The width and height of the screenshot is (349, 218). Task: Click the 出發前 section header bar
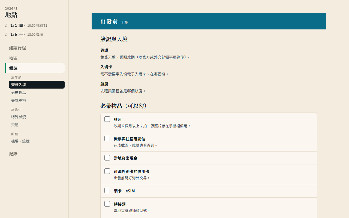[x=209, y=21]
